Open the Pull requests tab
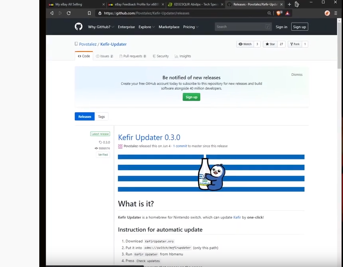This screenshot has height=267, width=343. pyautogui.click(x=133, y=56)
